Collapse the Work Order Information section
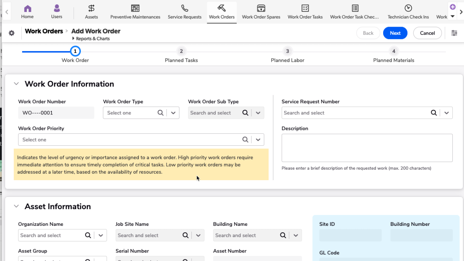This screenshot has width=464, height=261. point(16,84)
